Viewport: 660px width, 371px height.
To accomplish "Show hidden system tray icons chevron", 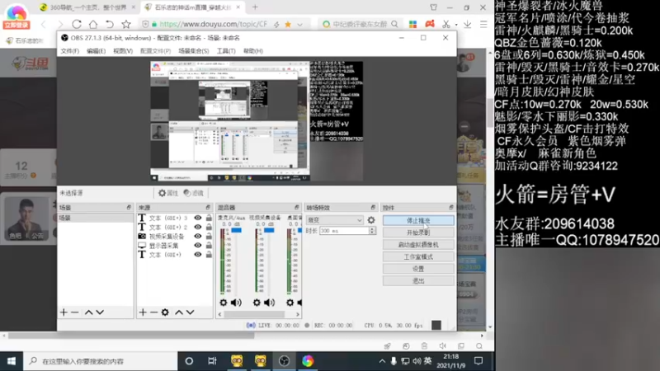I will pyautogui.click(x=382, y=361).
